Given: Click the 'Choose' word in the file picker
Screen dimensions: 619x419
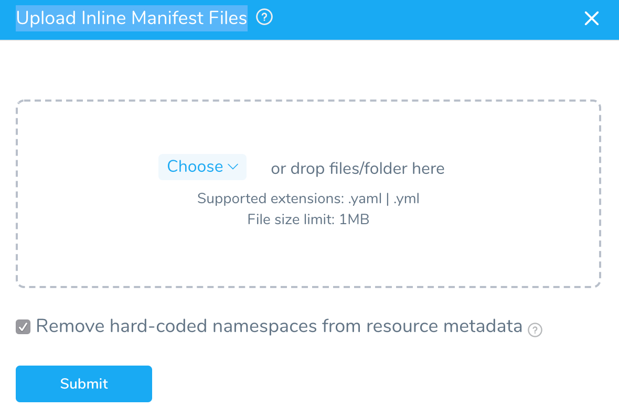Looking at the screenshot, I should click(x=195, y=167).
